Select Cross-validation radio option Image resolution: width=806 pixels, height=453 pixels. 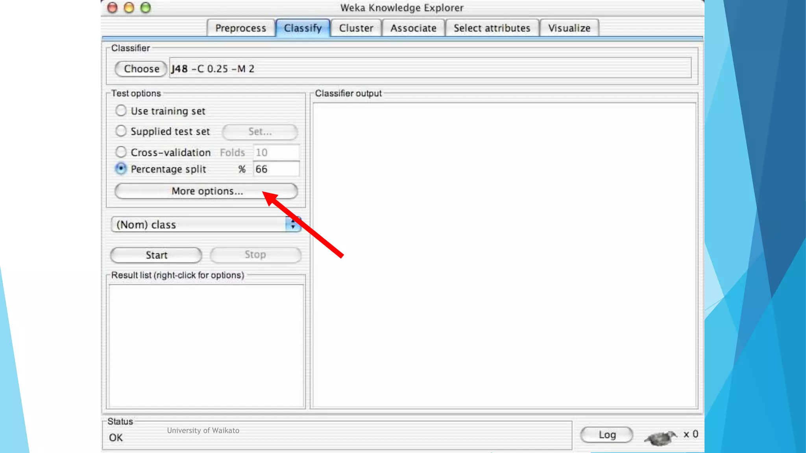point(121,152)
